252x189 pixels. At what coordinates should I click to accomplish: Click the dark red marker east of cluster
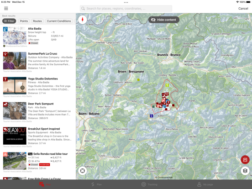click(x=173, y=105)
